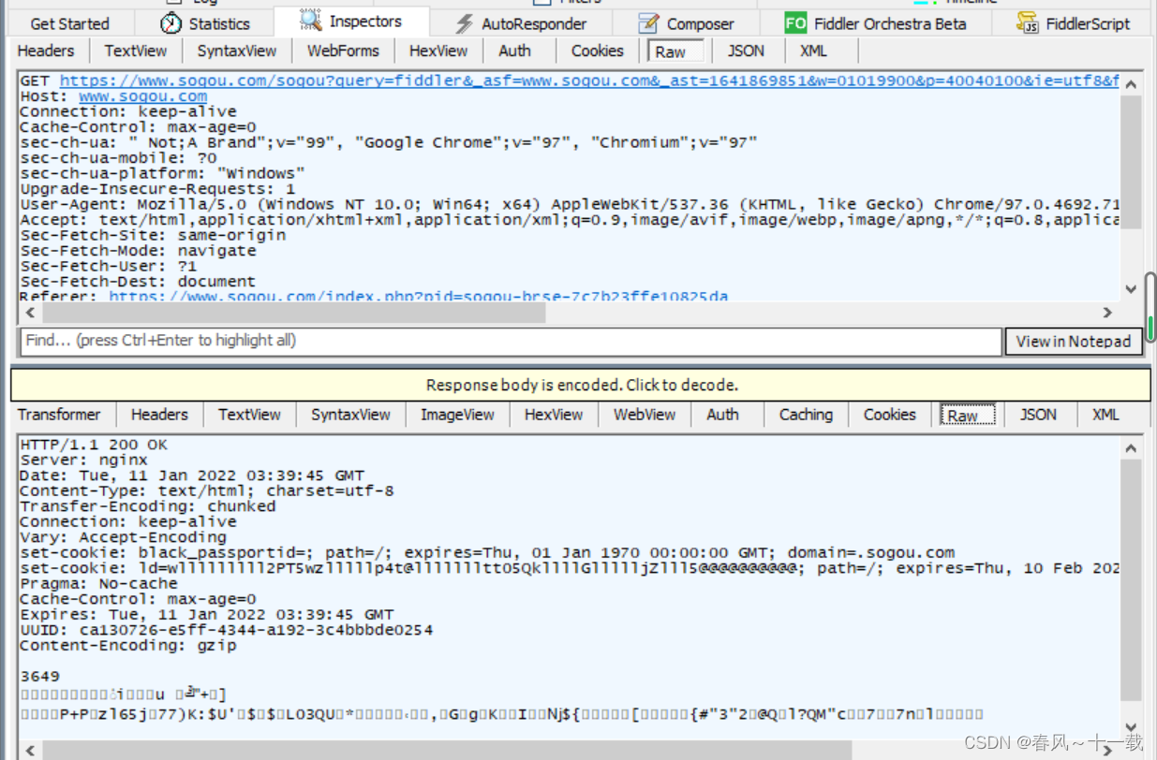Image resolution: width=1157 pixels, height=760 pixels.
Task: Click 'Response body is encoded' decode bar
Action: (x=581, y=385)
